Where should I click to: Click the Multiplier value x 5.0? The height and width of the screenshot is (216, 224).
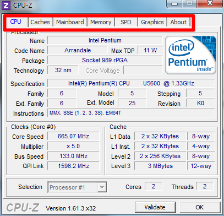pos(73,146)
